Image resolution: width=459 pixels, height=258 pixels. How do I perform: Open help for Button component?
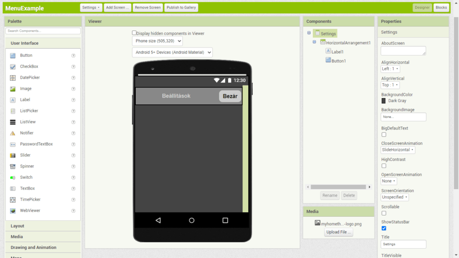pyautogui.click(x=74, y=56)
